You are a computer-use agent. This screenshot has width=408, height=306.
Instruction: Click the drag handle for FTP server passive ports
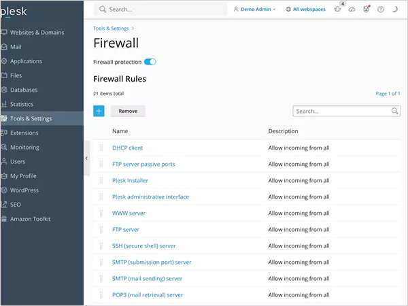(x=101, y=164)
